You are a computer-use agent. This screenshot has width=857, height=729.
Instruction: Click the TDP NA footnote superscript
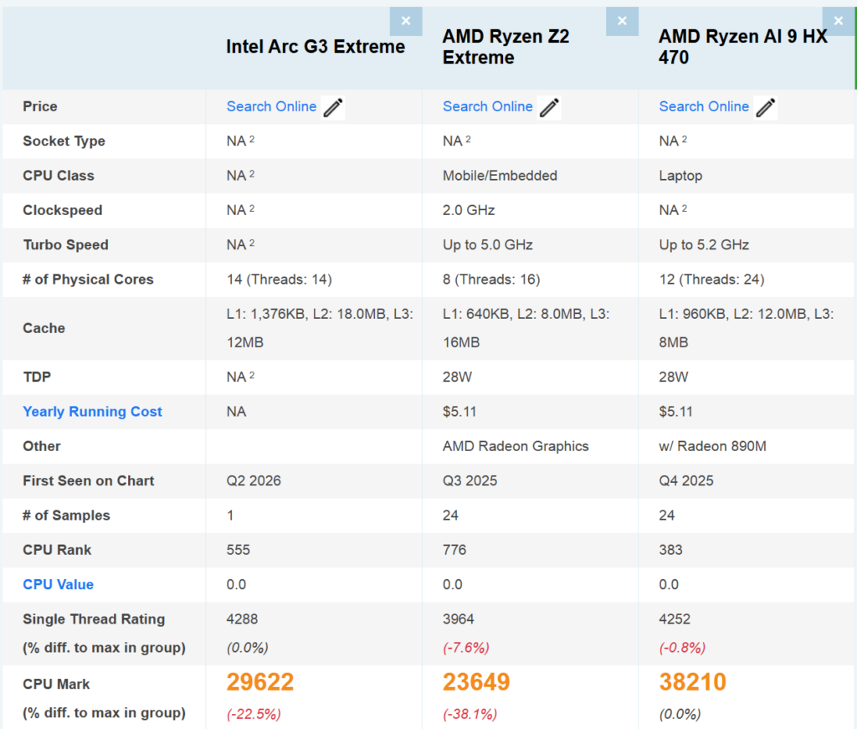(x=252, y=376)
